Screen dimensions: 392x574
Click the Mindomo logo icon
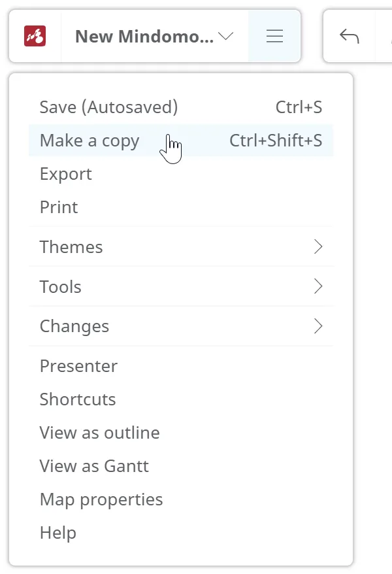35,36
